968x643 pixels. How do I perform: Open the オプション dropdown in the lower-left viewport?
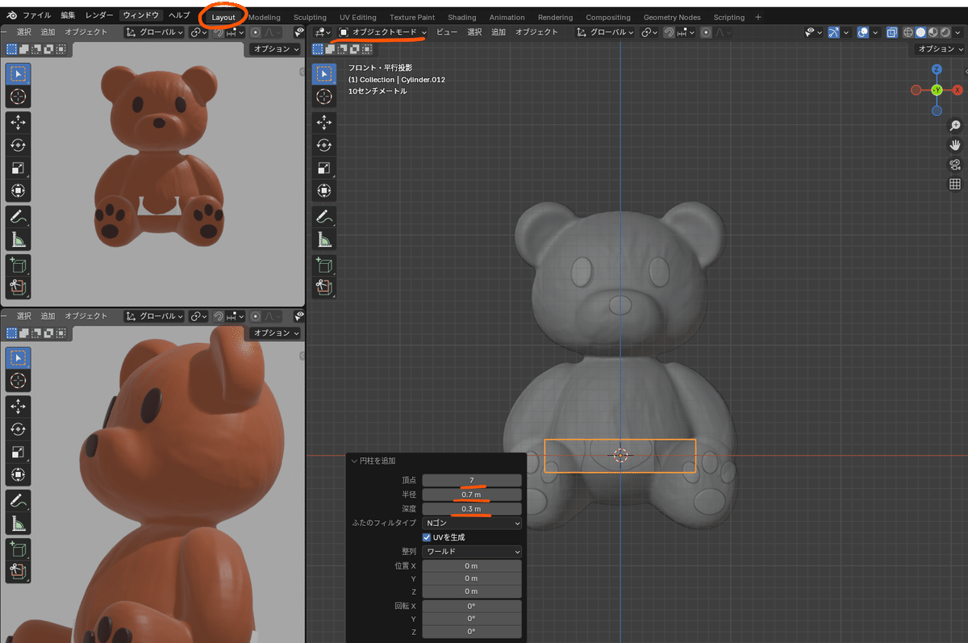click(x=276, y=333)
